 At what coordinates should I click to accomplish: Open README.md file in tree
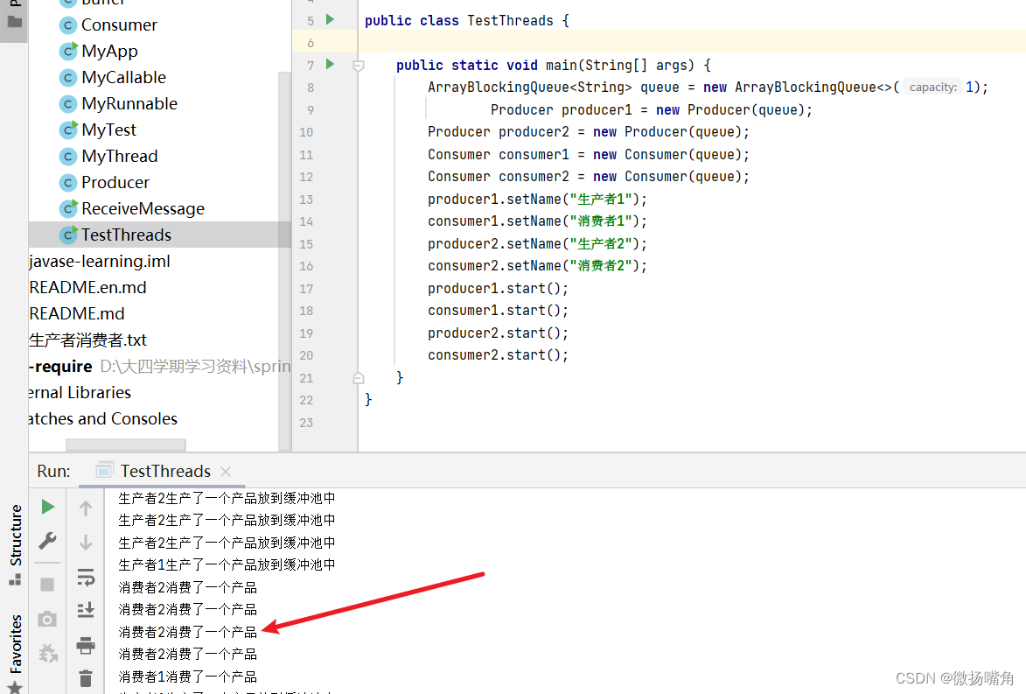(77, 313)
